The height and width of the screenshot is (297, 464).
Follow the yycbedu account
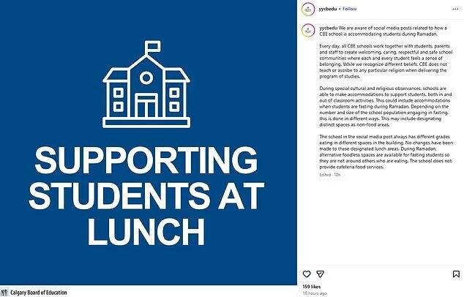pyautogui.click(x=350, y=10)
